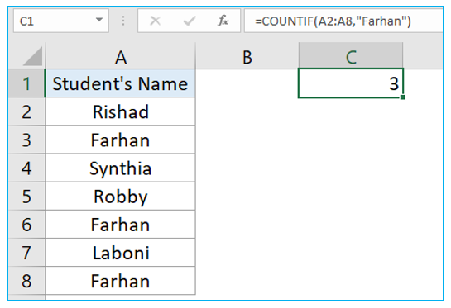The width and height of the screenshot is (451, 308).
Task: Open the Name Box dropdown arrow
Action: [99, 20]
